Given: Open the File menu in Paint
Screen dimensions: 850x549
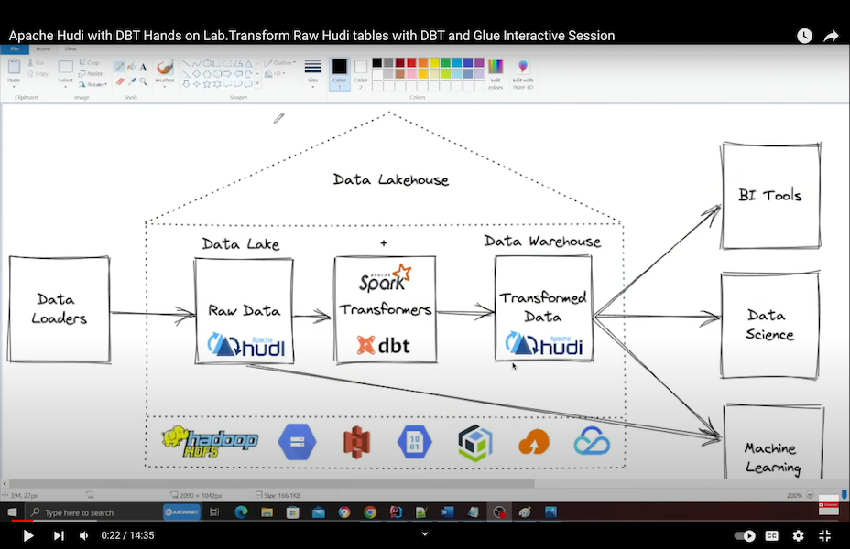Looking at the screenshot, I should point(15,48).
